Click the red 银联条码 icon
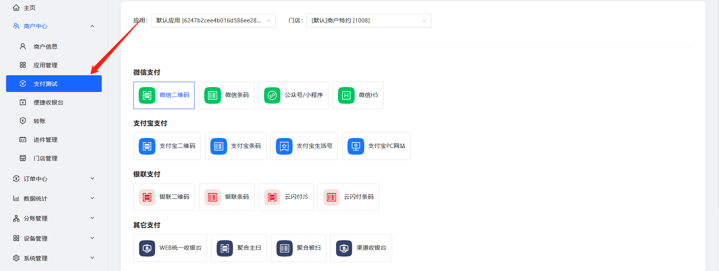The height and width of the screenshot is (271, 719). tap(213, 197)
